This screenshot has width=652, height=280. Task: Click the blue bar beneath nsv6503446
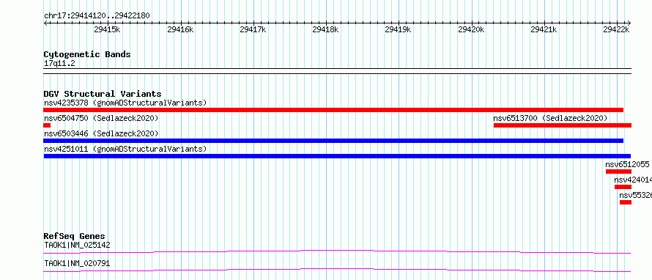pos(333,141)
